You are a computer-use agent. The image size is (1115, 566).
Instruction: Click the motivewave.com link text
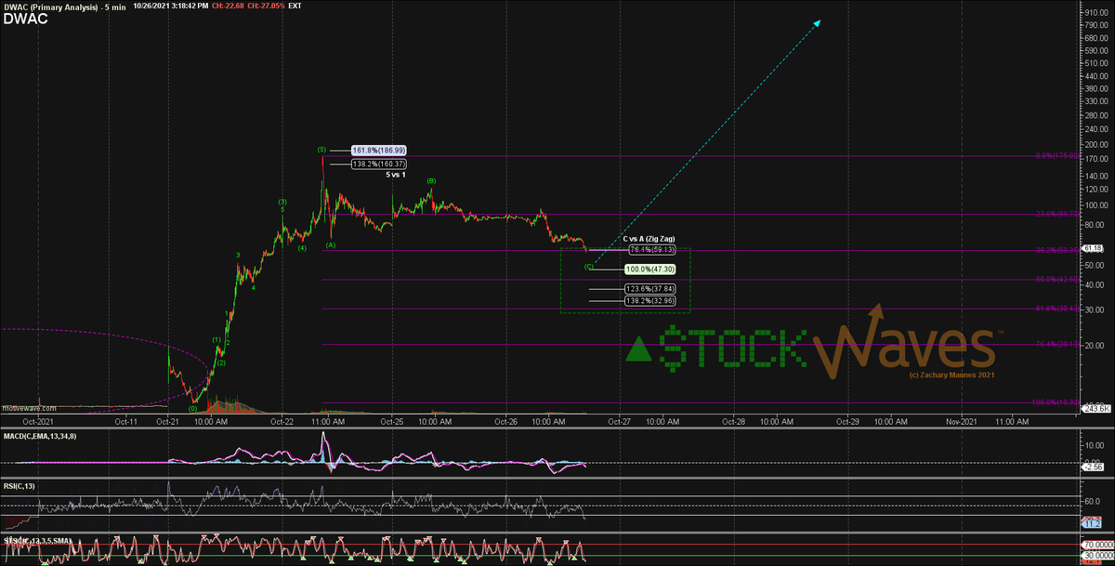29,409
